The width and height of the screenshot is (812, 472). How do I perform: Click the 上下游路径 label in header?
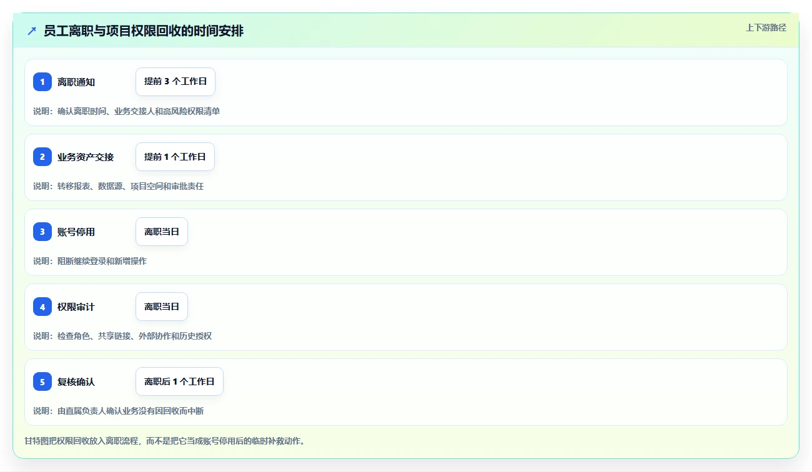[x=766, y=27]
